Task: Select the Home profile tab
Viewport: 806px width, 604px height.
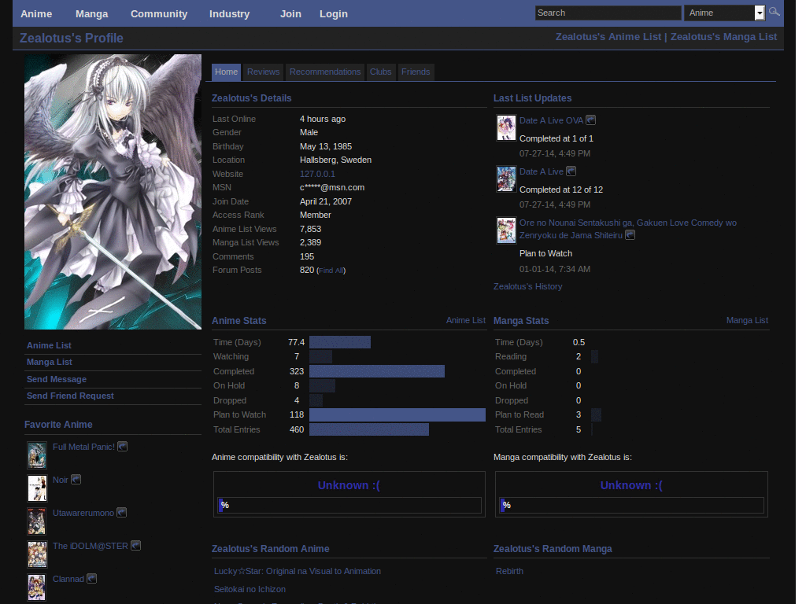Action: (226, 72)
